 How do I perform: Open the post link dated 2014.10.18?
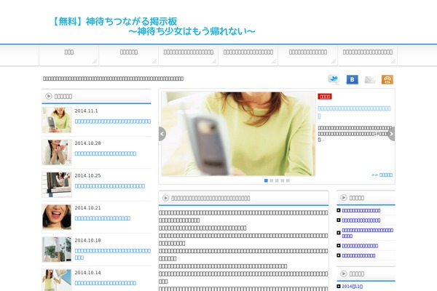tap(113, 254)
